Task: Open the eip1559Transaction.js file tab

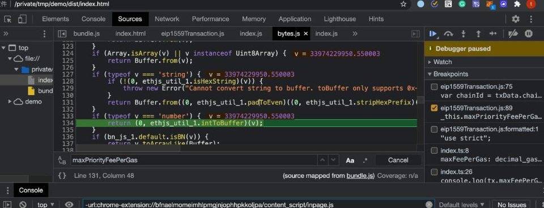Action: tap(193, 33)
